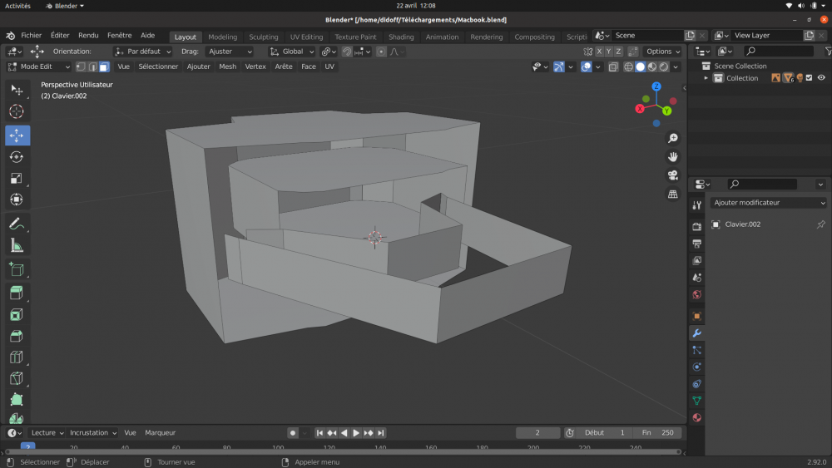
Task: Click the current frame field
Action: coord(537,433)
